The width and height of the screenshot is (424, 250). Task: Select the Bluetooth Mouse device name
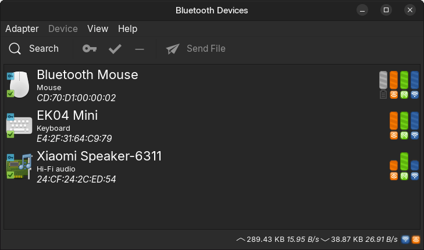87,74
